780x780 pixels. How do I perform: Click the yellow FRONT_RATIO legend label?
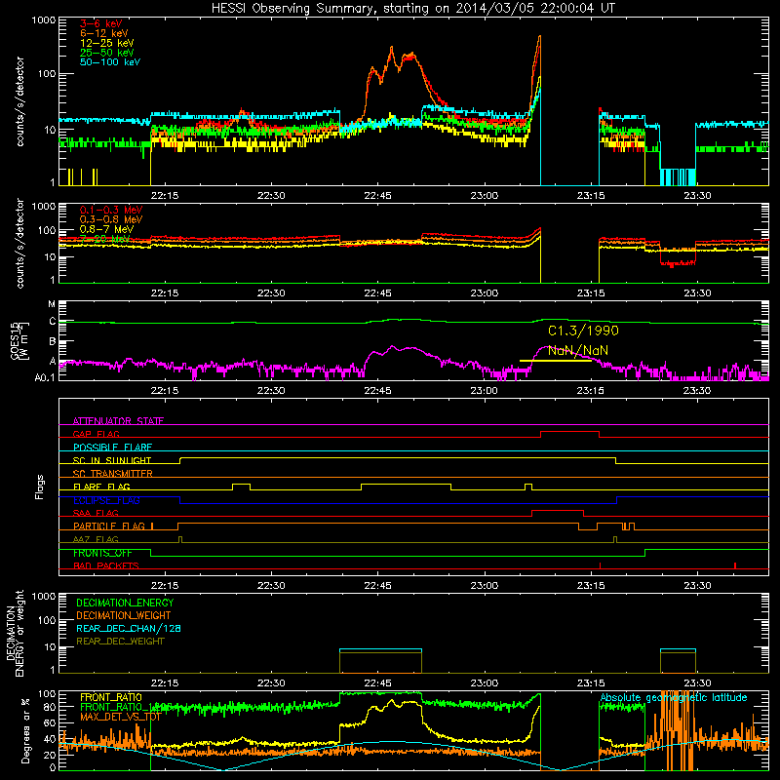coord(111,697)
